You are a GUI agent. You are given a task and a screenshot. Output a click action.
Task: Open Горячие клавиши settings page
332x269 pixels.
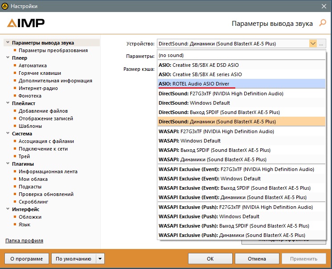(40, 73)
